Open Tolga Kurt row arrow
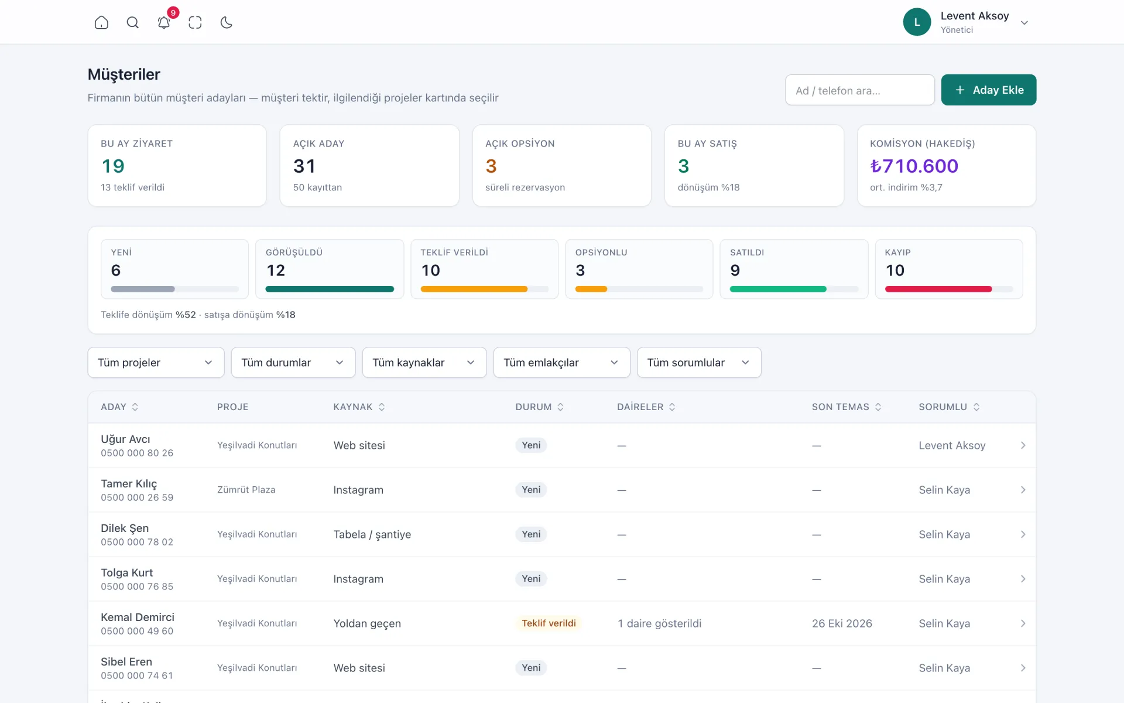This screenshot has height=703, width=1124. (1023, 579)
